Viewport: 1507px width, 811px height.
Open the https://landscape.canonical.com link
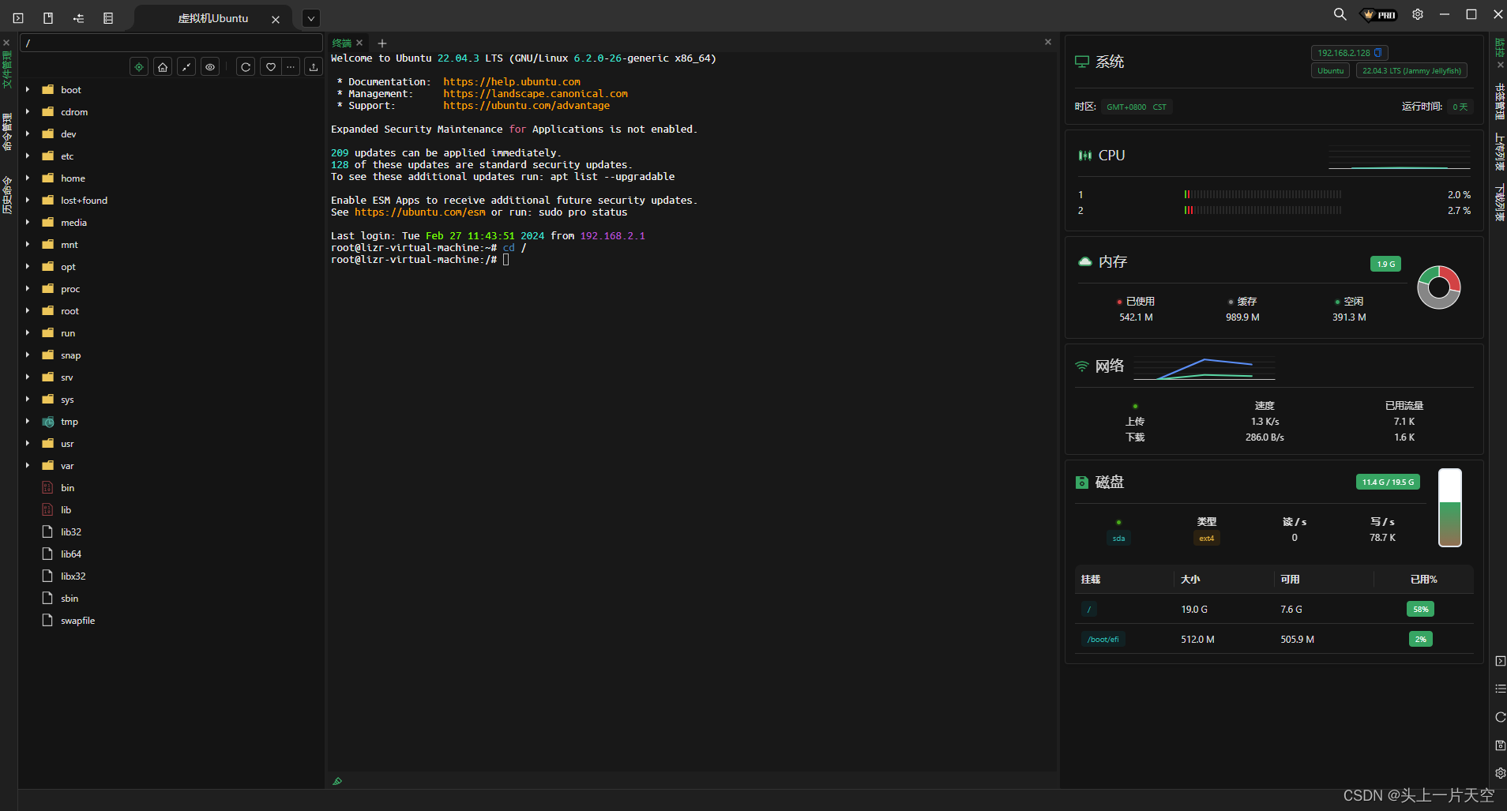pos(536,94)
